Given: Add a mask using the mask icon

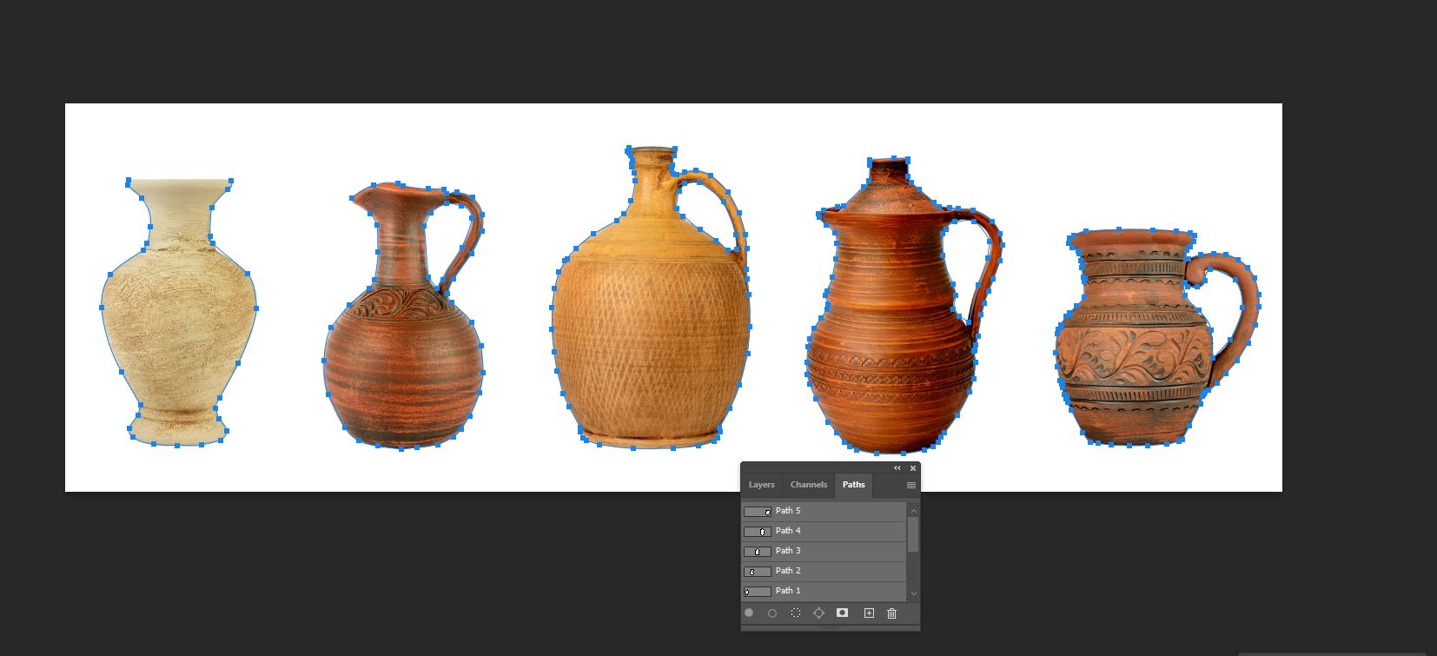Looking at the screenshot, I should click(842, 613).
